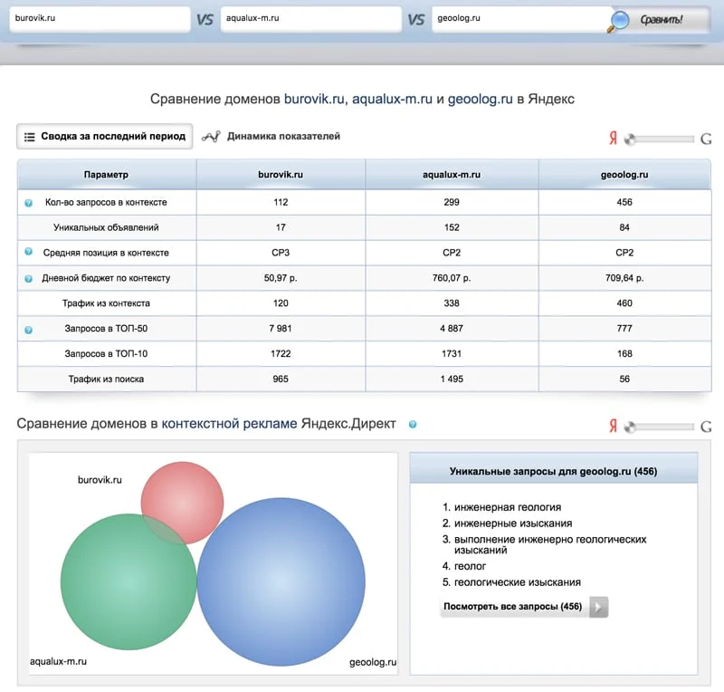Click value CP3 in Средняя позиция row

281,253
